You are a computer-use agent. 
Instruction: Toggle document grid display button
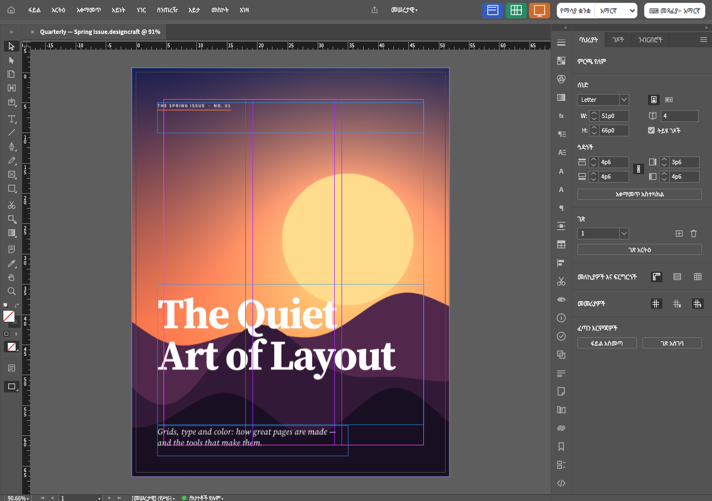click(698, 277)
